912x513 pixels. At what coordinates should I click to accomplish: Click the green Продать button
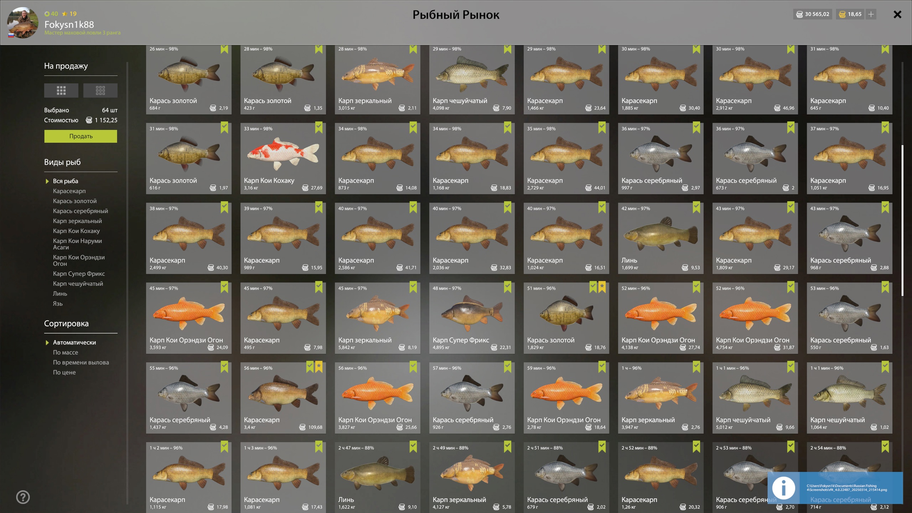81,136
